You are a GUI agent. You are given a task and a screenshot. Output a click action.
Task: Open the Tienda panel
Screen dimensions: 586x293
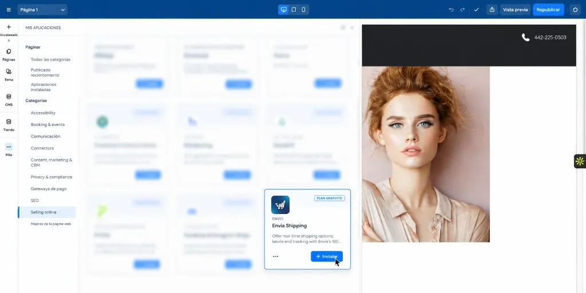tap(9, 125)
